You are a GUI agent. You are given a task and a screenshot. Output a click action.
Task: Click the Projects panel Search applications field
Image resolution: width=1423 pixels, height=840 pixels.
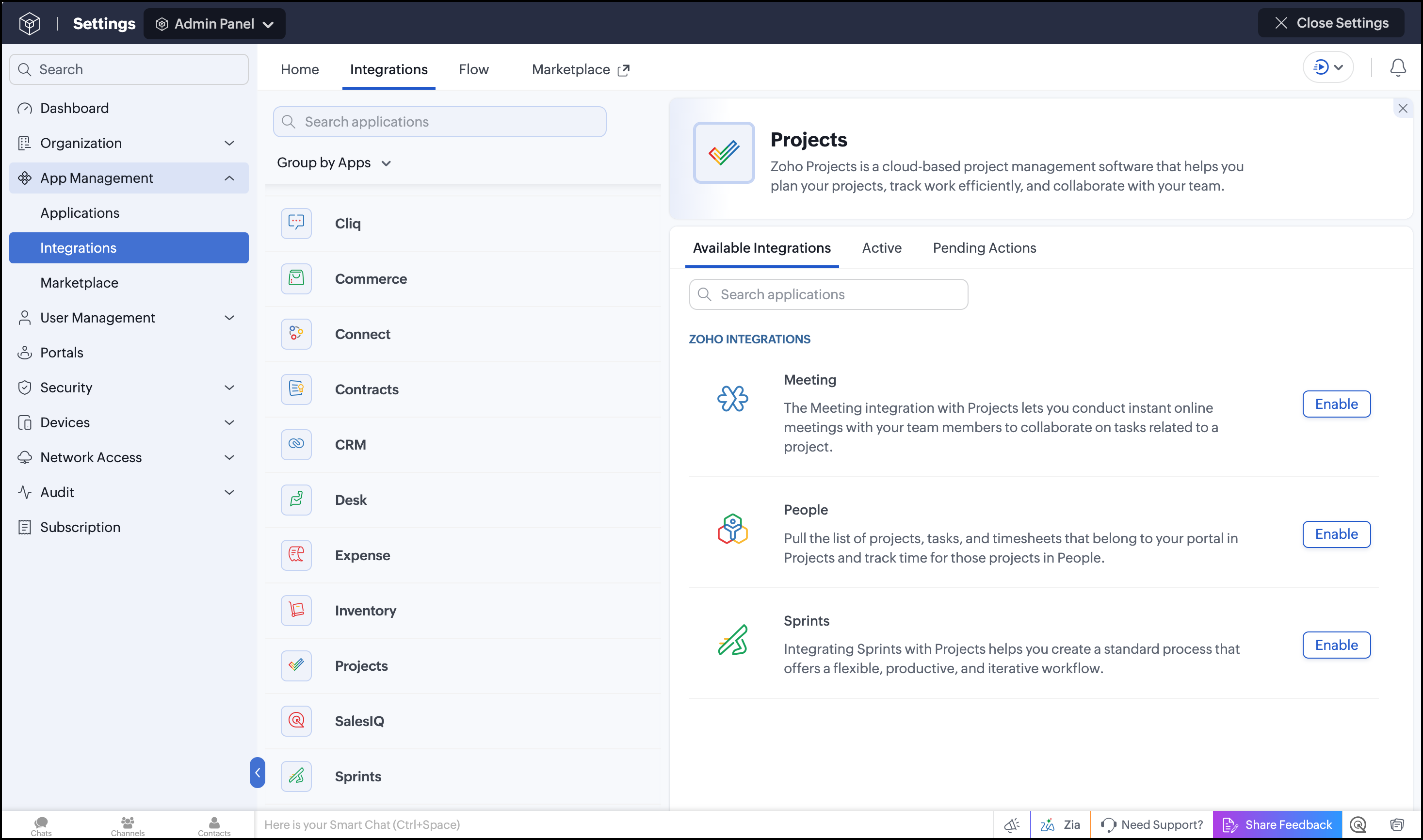tap(828, 294)
